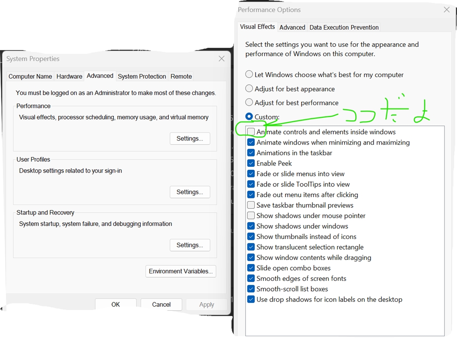Go to the System Protection tab

click(142, 76)
